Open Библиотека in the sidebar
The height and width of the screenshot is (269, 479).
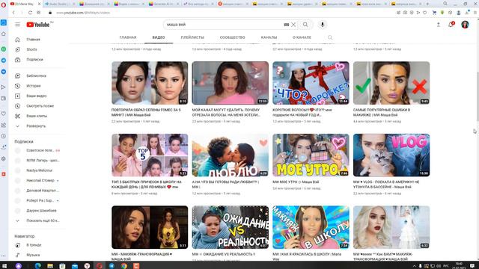pos(37,75)
